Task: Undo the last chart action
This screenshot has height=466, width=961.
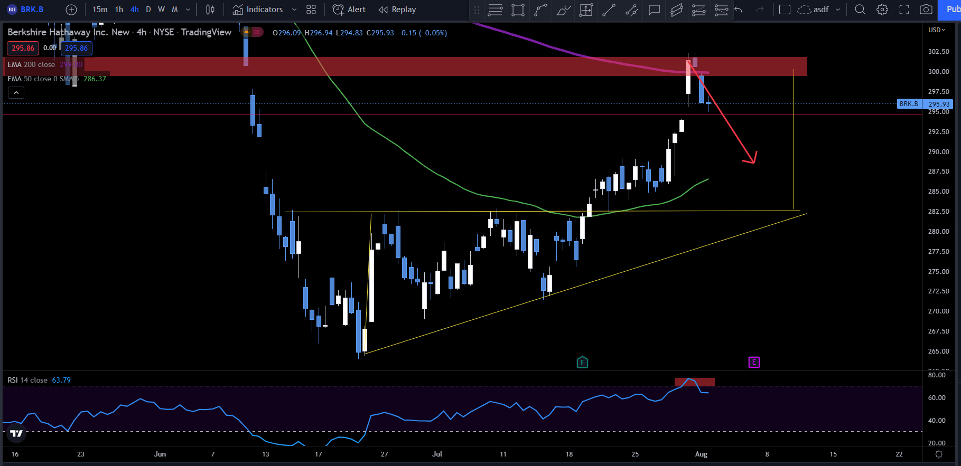Action: click(739, 9)
